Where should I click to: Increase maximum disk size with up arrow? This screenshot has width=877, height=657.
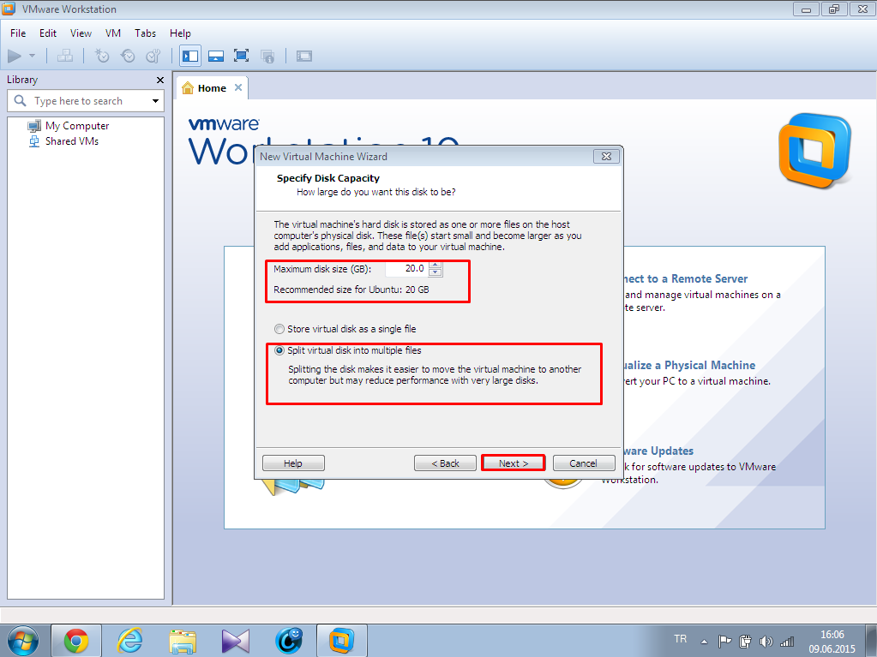coord(435,265)
